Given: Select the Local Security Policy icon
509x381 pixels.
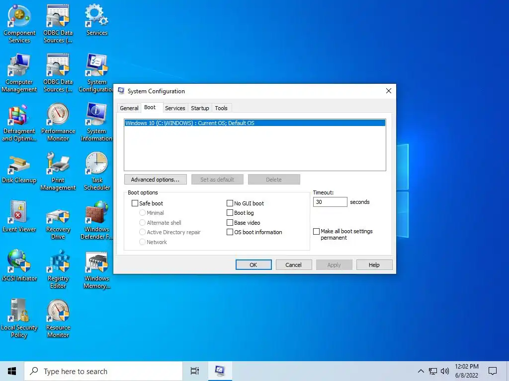Looking at the screenshot, I should click(19, 318).
